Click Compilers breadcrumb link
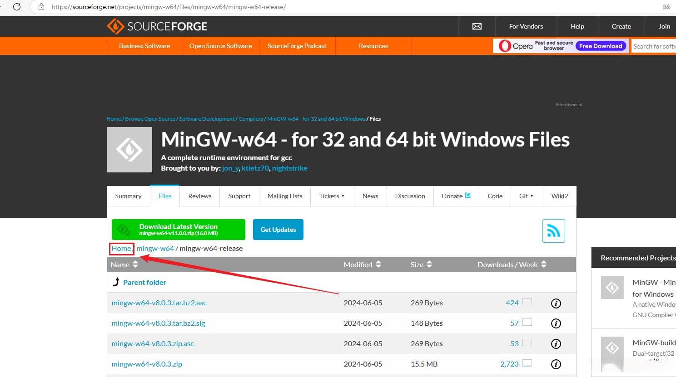 pos(251,119)
